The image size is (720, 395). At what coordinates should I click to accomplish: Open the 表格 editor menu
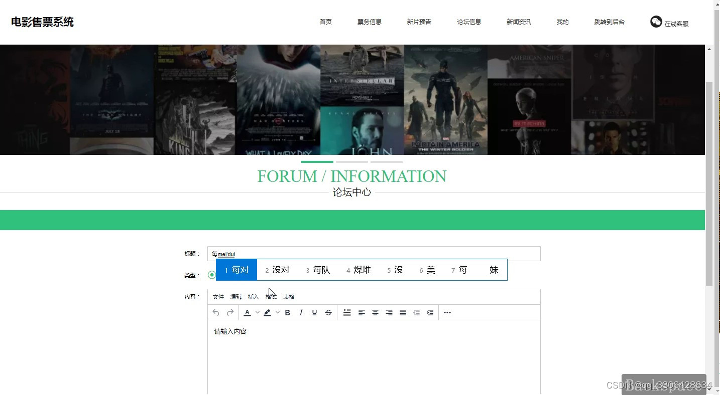289,297
